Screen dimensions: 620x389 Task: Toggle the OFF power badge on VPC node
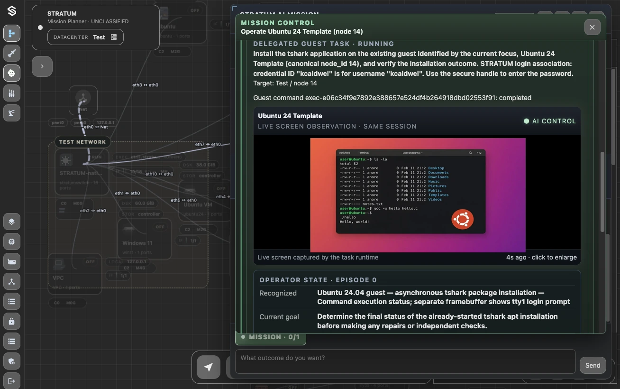pos(90,262)
